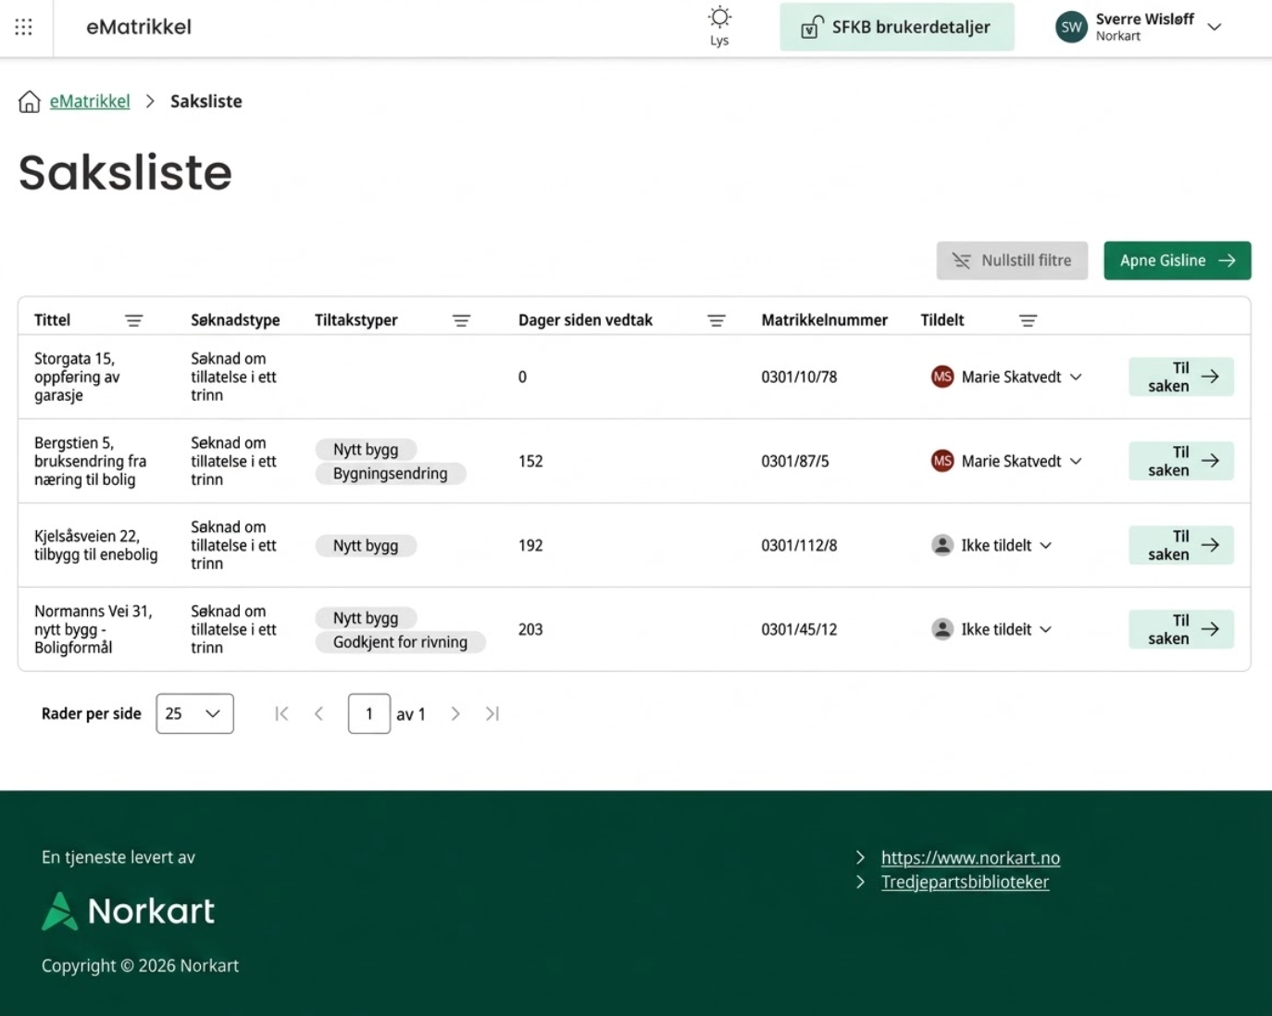Click Nullstill filtre button
This screenshot has width=1272, height=1016.
(x=1012, y=261)
